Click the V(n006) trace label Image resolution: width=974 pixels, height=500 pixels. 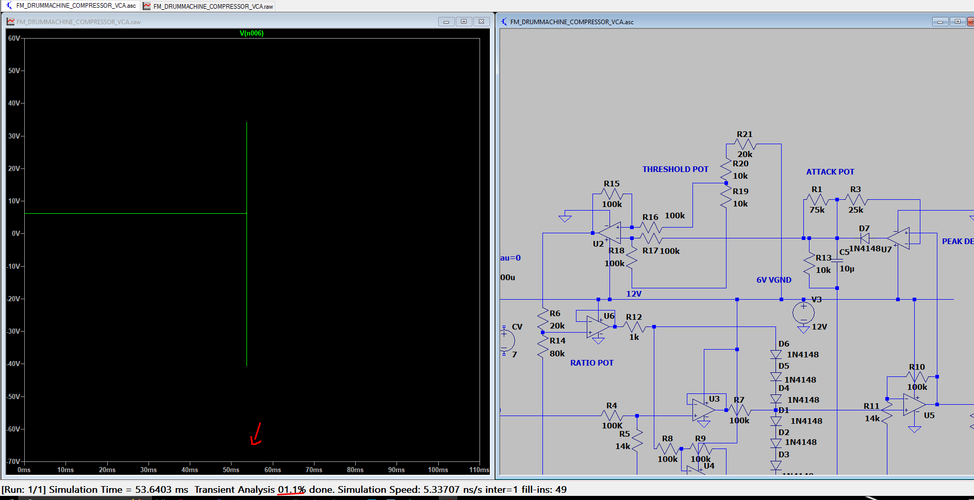[252, 33]
